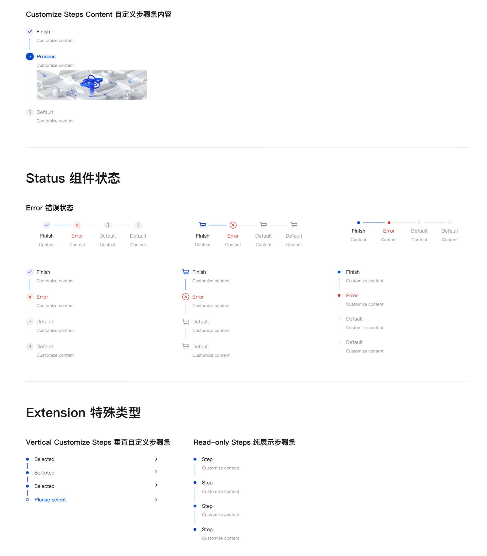Click the red Error dot in dot-style steps

(x=389, y=223)
